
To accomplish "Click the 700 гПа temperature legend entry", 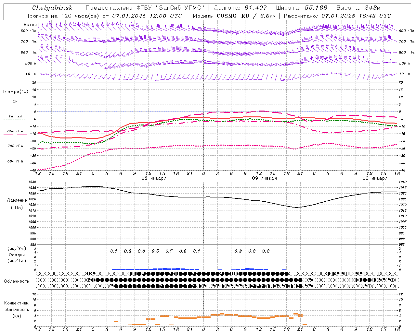I will [x=15, y=146].
